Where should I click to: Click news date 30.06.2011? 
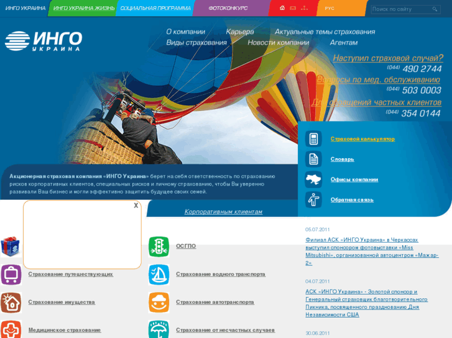pyautogui.click(x=317, y=333)
